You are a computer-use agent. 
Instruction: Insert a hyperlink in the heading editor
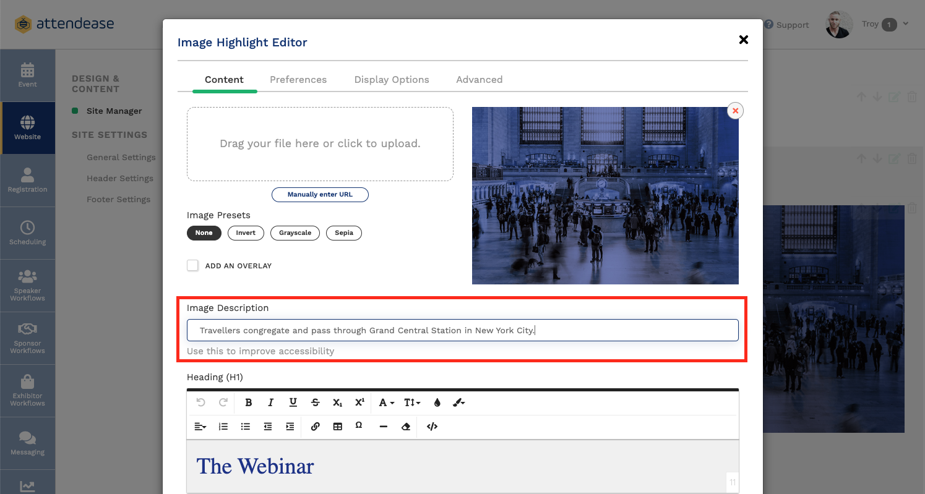315,427
